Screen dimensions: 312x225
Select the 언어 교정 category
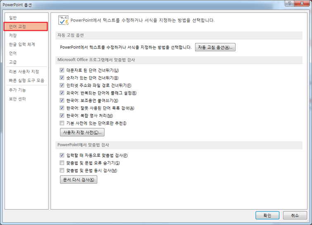[x=26, y=26]
